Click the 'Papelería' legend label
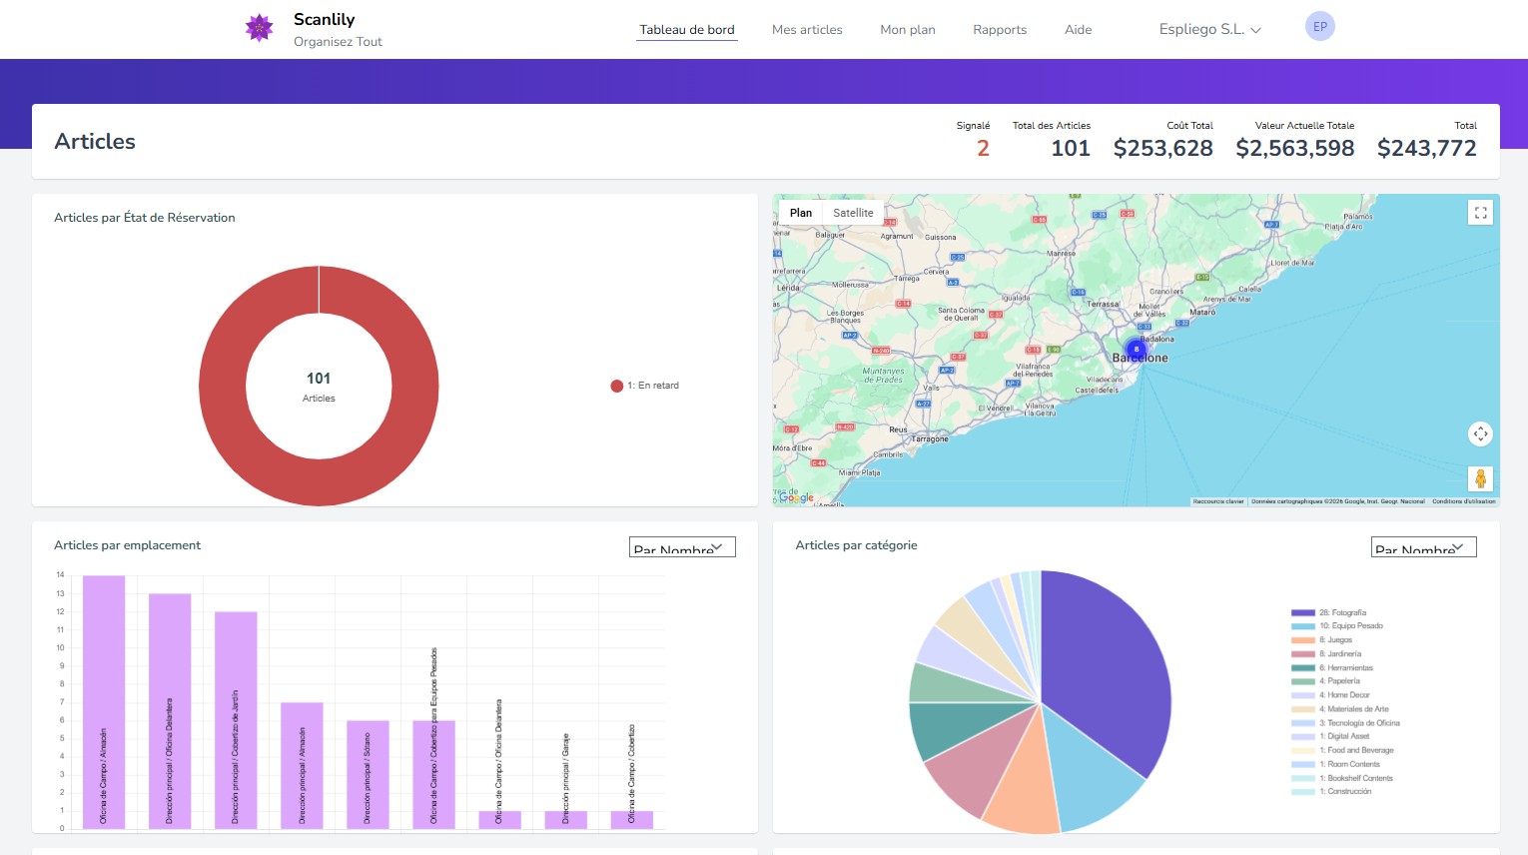 1340,681
